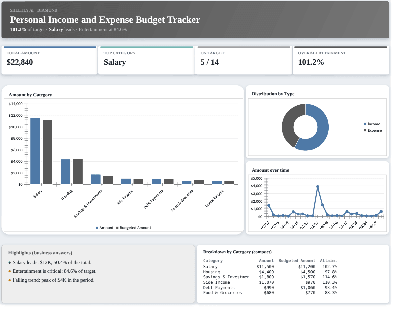Click the Attain. column header
This screenshot has height=312, width=415.
[329, 261]
